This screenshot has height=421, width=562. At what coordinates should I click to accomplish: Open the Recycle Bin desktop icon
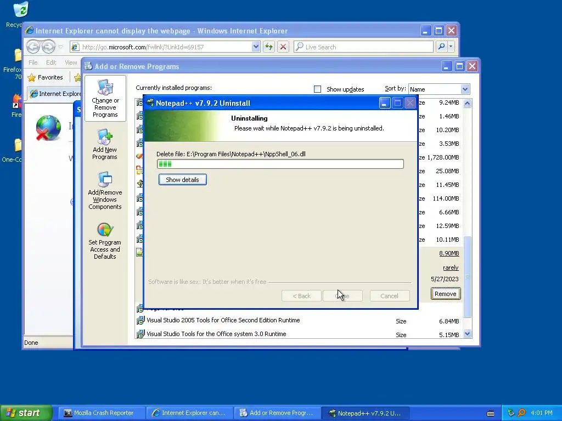tap(21, 10)
